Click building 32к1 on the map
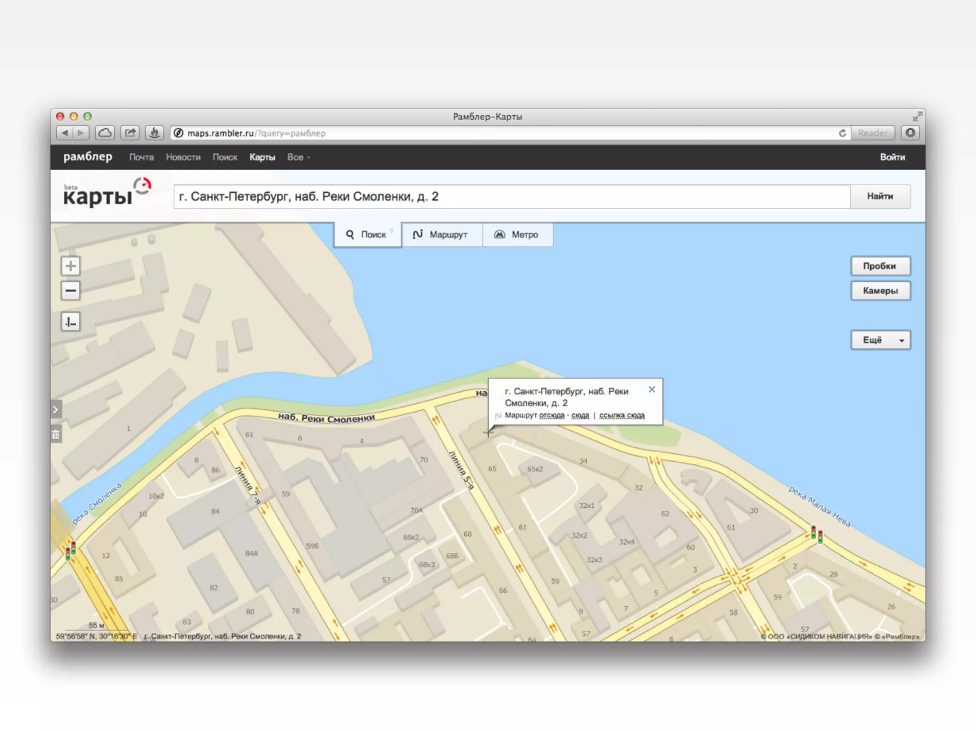 pyautogui.click(x=586, y=506)
